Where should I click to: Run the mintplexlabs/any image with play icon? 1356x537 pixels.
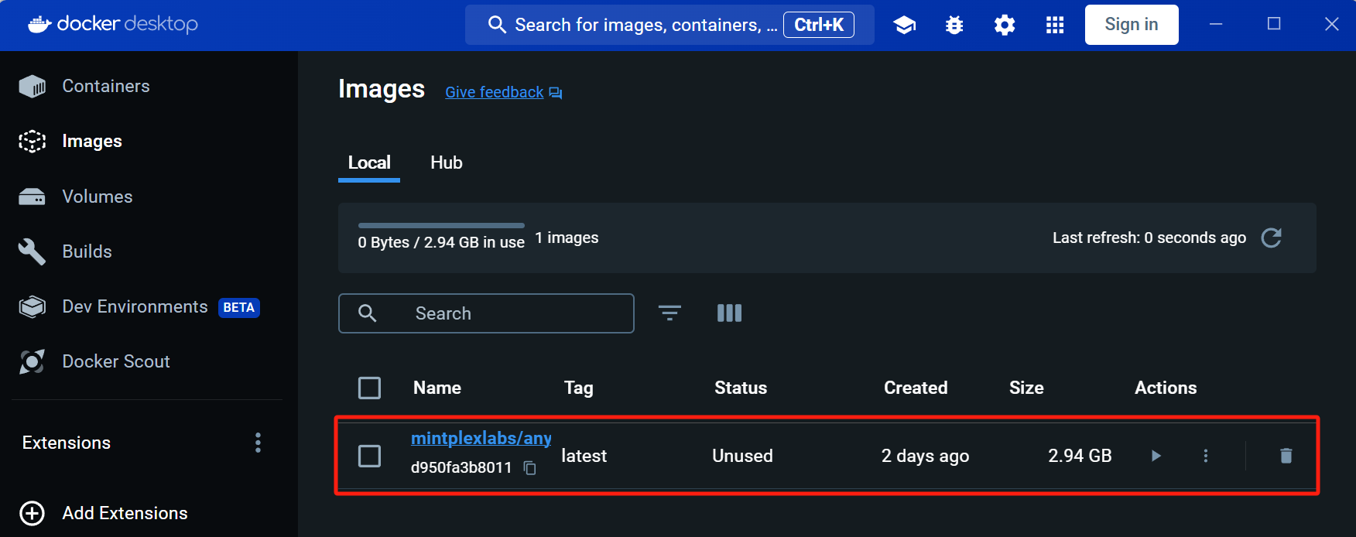coord(1155,456)
